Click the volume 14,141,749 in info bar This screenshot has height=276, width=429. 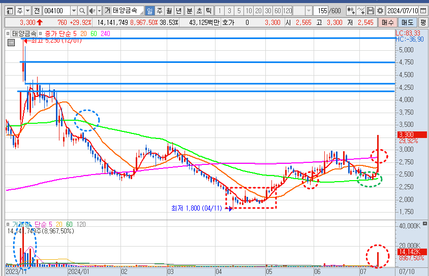(112, 22)
